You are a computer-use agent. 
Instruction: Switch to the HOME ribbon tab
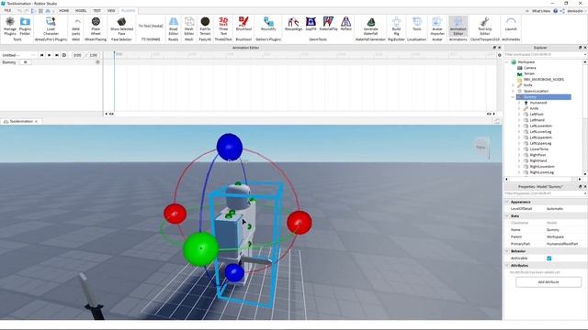[x=63, y=11]
